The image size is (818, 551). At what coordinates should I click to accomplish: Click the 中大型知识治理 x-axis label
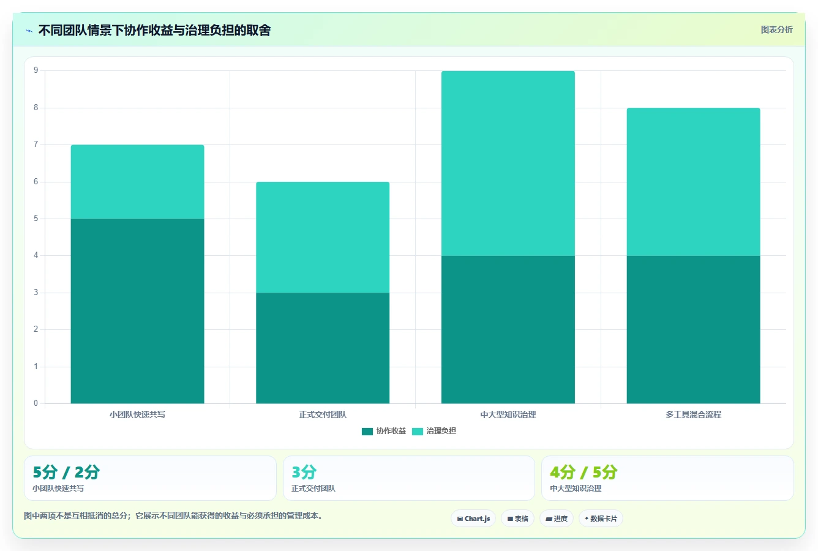coord(508,414)
